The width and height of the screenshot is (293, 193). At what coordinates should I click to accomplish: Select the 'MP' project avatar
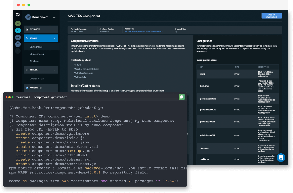pos(18,37)
